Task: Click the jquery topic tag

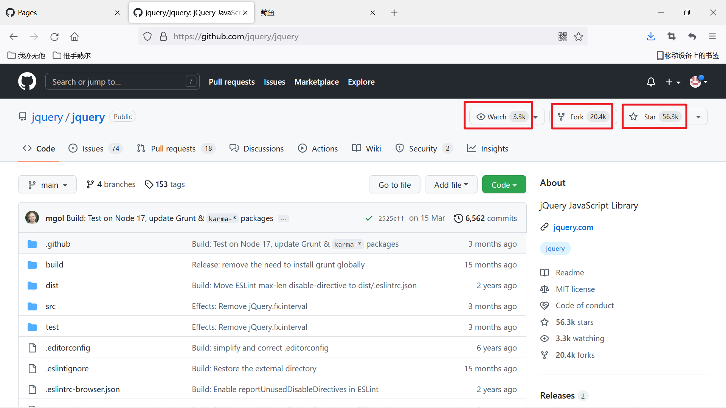Action: click(555, 249)
